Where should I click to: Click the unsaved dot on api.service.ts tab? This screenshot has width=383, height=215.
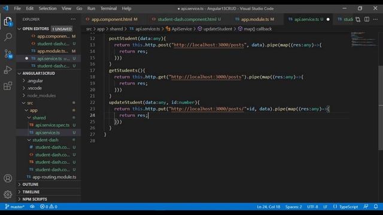tap(328, 19)
